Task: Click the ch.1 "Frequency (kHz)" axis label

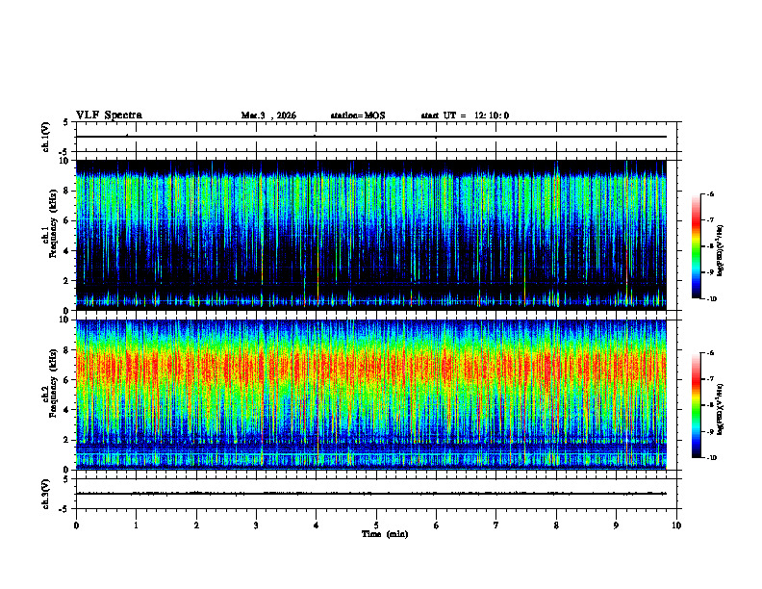Action: point(53,224)
